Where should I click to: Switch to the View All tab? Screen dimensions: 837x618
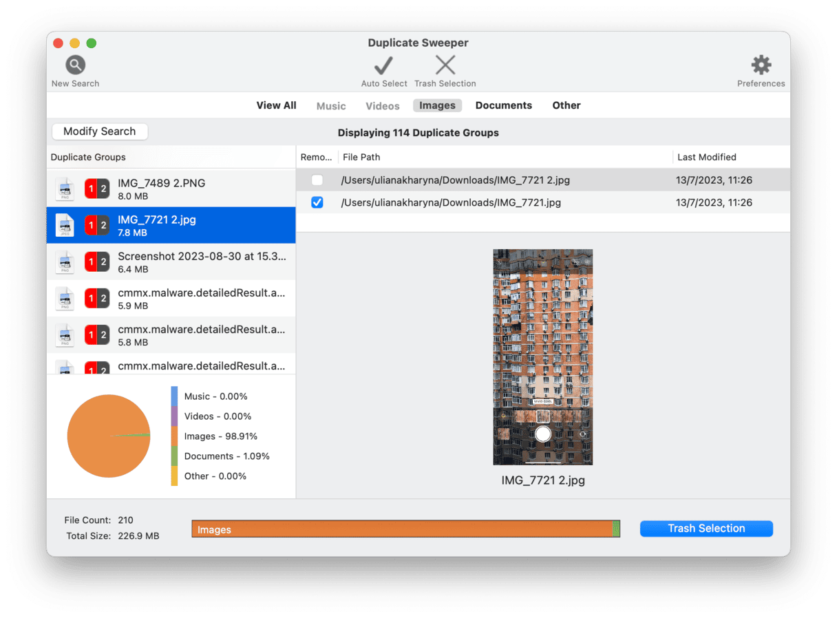[x=276, y=105]
